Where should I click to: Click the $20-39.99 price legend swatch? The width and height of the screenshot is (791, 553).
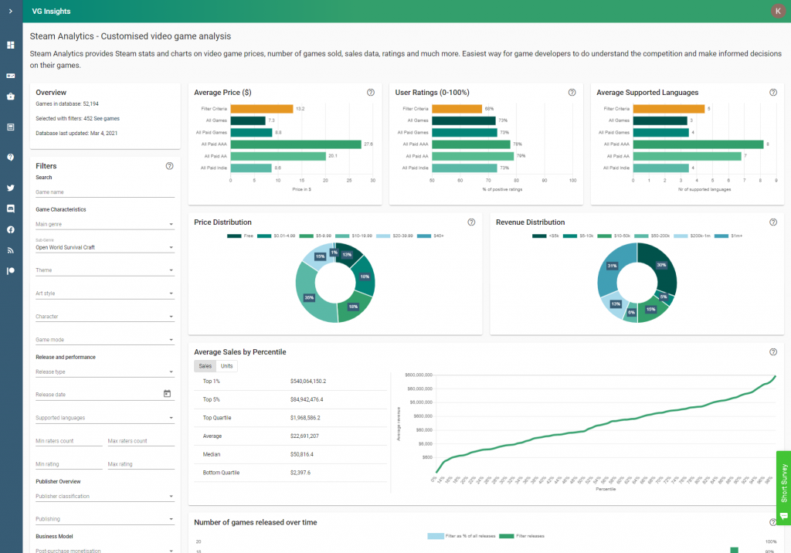(x=383, y=236)
